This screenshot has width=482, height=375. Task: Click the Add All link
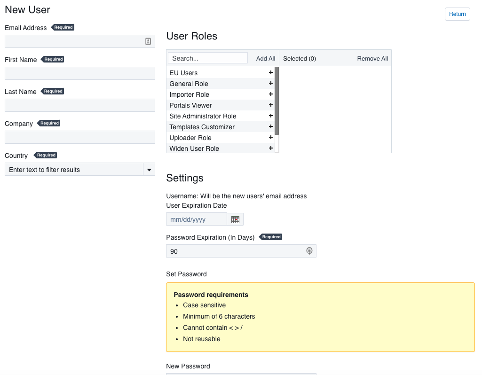tap(265, 58)
